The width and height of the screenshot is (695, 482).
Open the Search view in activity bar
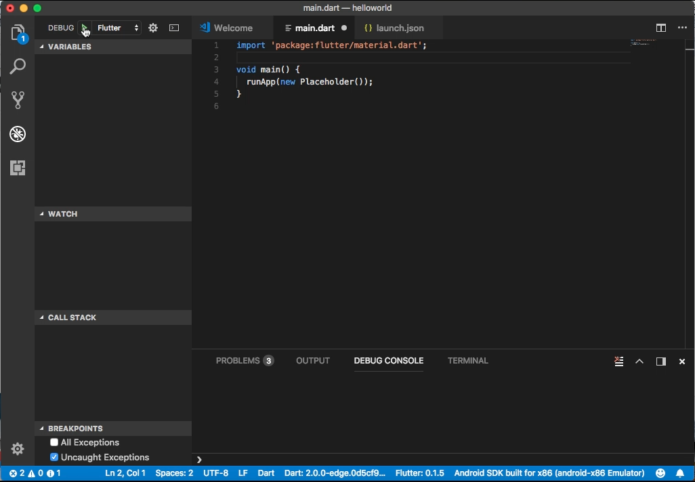point(18,66)
